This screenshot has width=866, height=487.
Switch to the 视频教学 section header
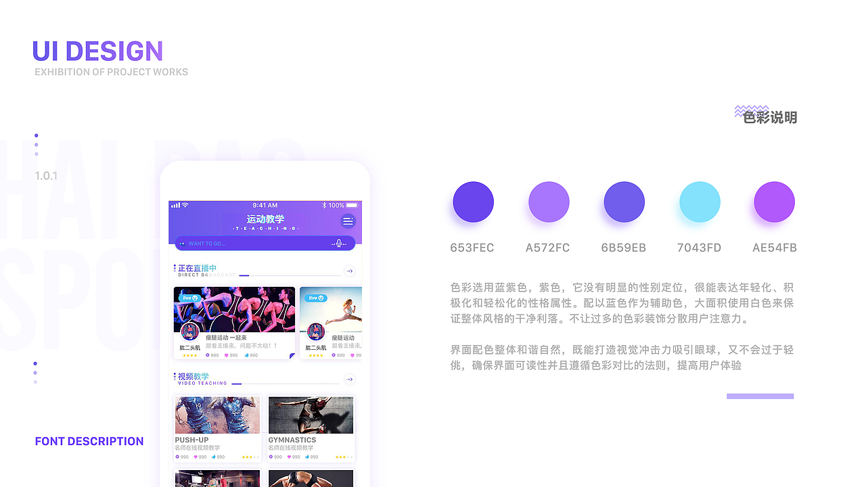click(193, 377)
